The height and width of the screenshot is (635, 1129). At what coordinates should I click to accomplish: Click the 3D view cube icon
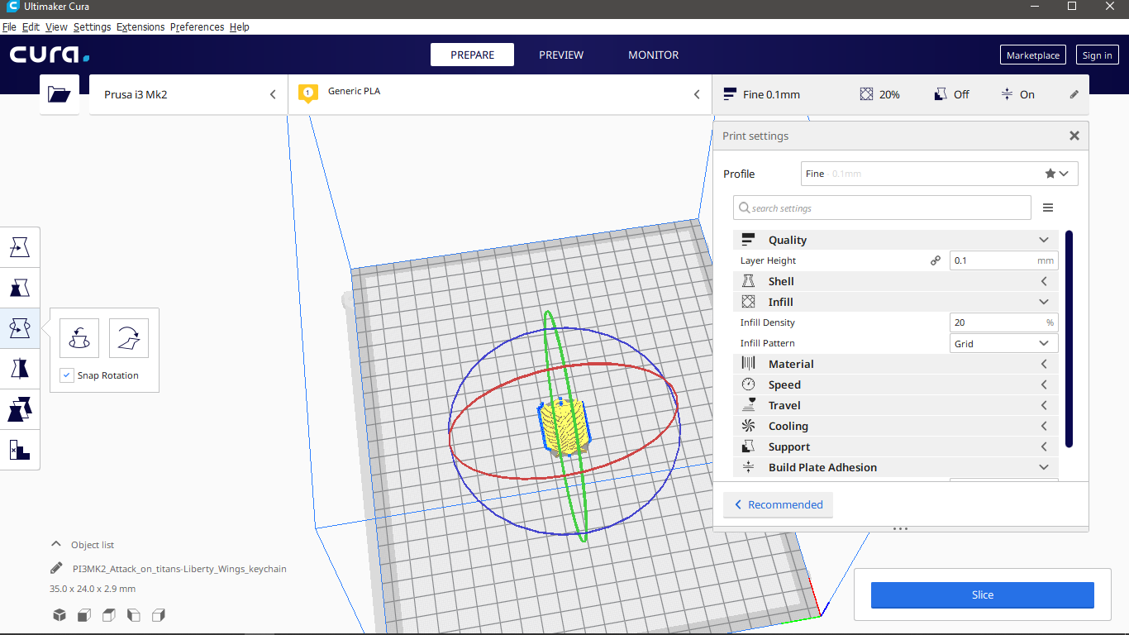point(60,614)
